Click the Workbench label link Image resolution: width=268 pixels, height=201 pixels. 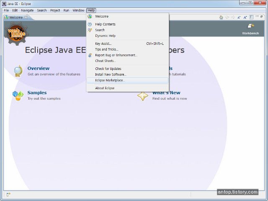click(250, 33)
